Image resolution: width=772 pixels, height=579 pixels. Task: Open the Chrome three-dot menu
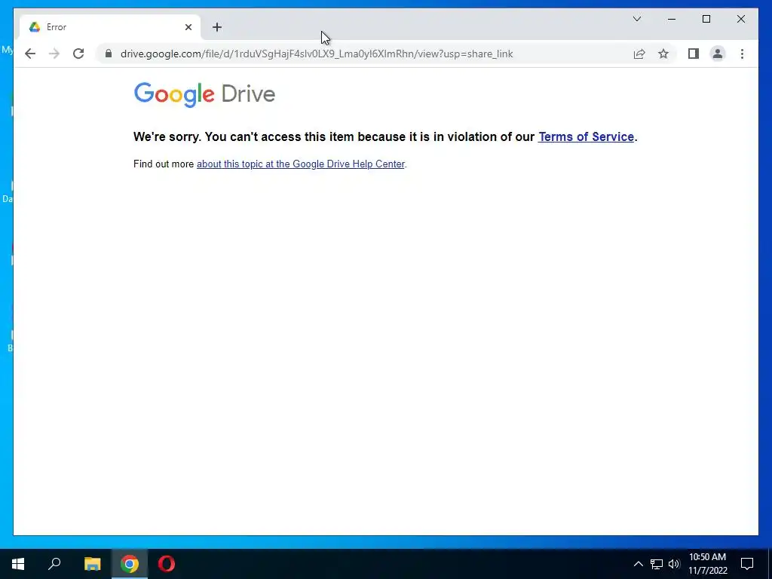pyautogui.click(x=742, y=54)
